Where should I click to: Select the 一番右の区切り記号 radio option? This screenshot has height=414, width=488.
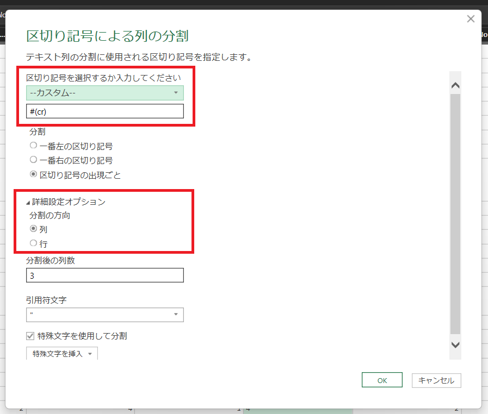(x=34, y=160)
